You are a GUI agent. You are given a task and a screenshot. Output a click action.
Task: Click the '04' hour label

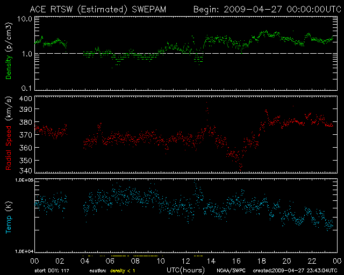85,261
